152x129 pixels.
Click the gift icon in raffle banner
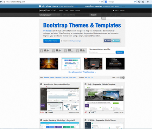[40, 6]
